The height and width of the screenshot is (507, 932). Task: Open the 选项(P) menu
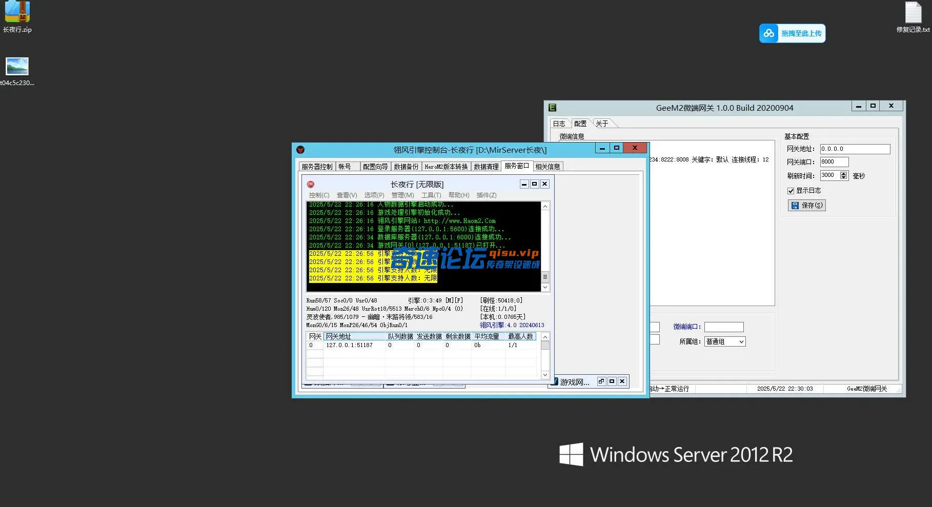374,195
